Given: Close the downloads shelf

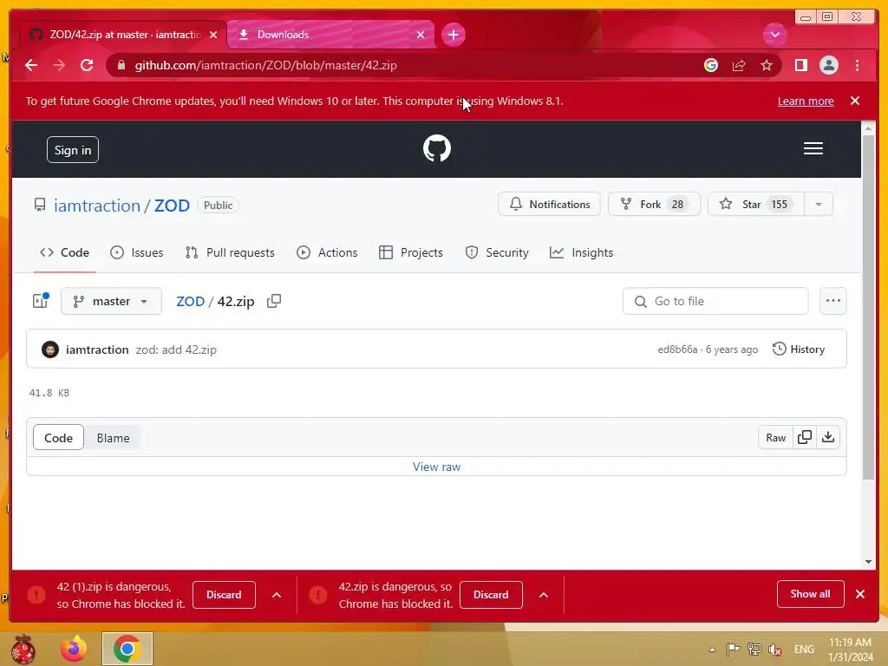Looking at the screenshot, I should 860,594.
